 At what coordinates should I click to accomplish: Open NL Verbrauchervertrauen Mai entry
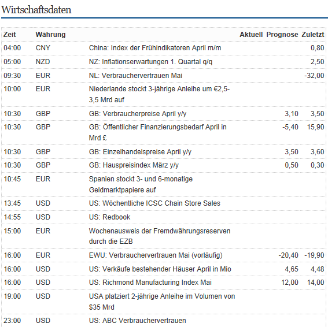135,76
